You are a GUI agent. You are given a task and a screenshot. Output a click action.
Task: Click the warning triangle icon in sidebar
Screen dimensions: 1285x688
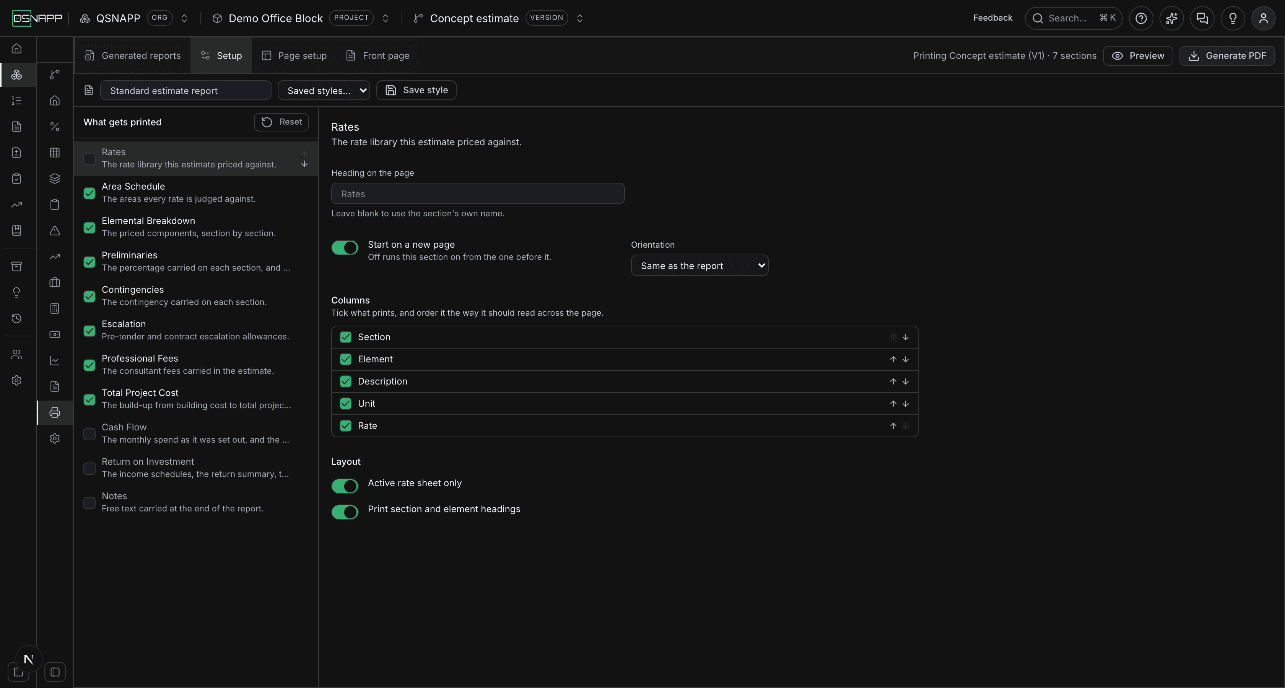tap(55, 231)
